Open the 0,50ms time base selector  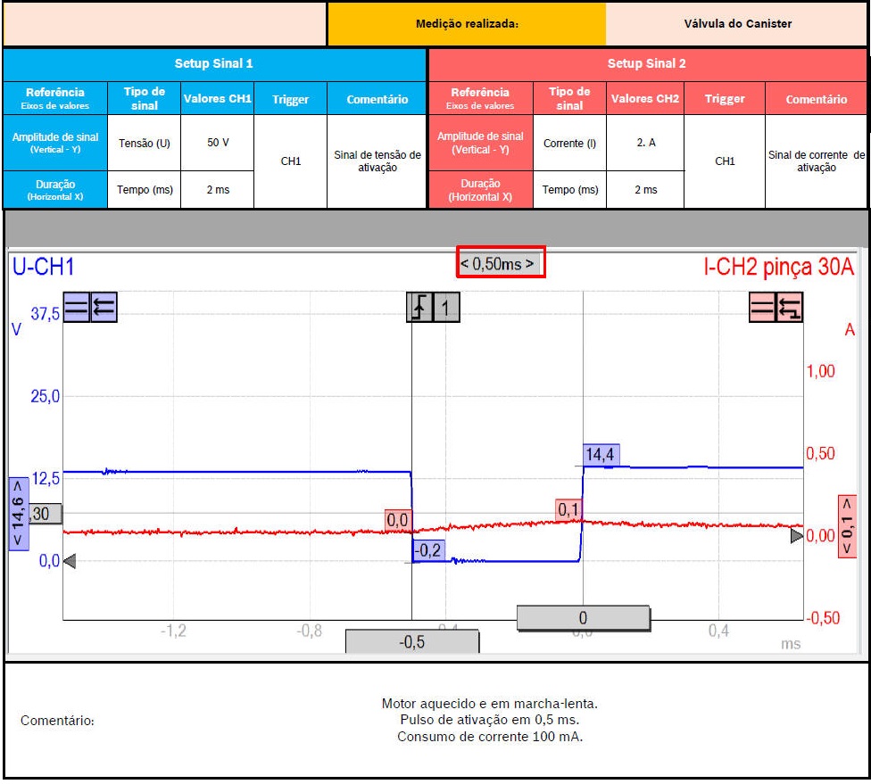[500, 263]
